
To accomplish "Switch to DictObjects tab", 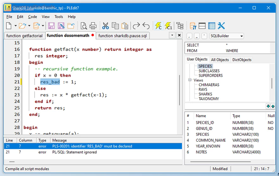I will [x=242, y=60].
